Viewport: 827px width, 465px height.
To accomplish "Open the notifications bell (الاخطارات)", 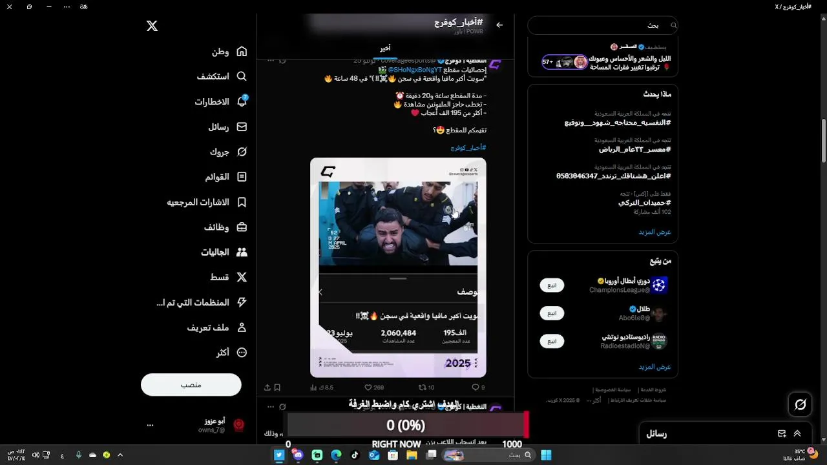I will pyautogui.click(x=242, y=101).
